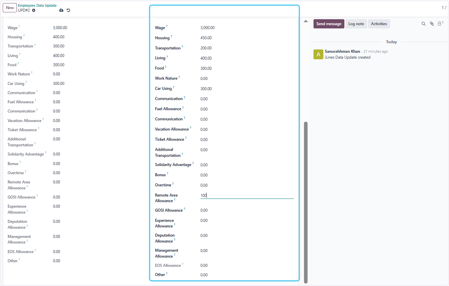Click the help mark beside right-column Transportation
Image resolution: width=449 pixels, height=286 pixels.
(182, 47)
